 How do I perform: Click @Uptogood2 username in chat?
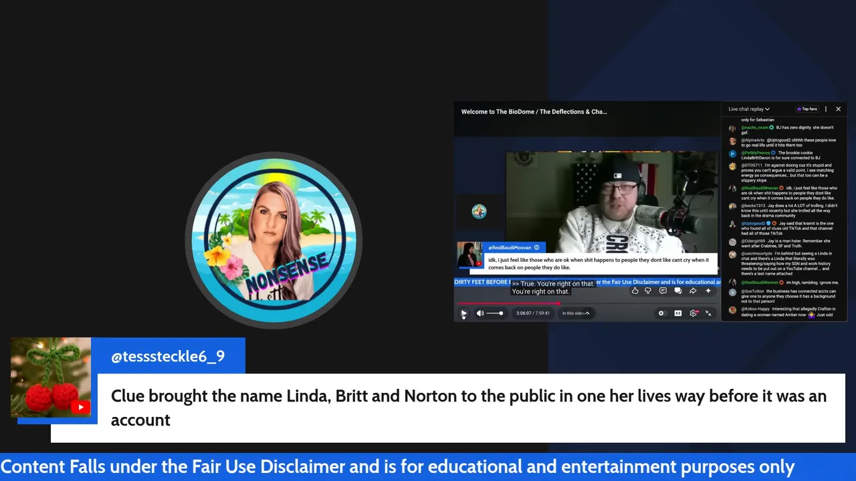click(753, 223)
